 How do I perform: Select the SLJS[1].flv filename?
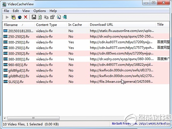coord(16,82)
